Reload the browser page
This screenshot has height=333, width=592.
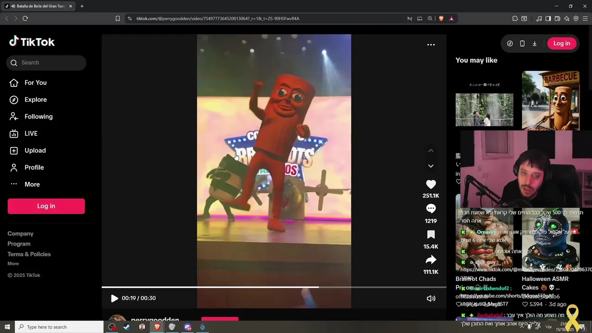pos(25,18)
